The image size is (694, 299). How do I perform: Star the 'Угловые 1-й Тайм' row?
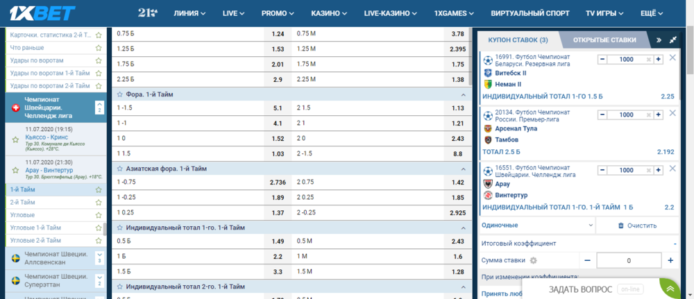(x=99, y=228)
